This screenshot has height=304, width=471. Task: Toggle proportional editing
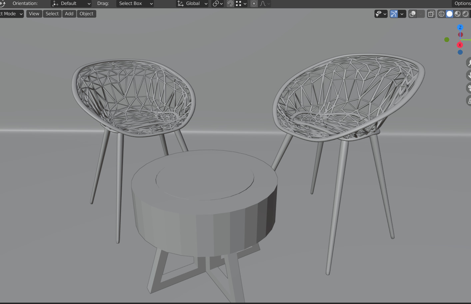pyautogui.click(x=254, y=4)
